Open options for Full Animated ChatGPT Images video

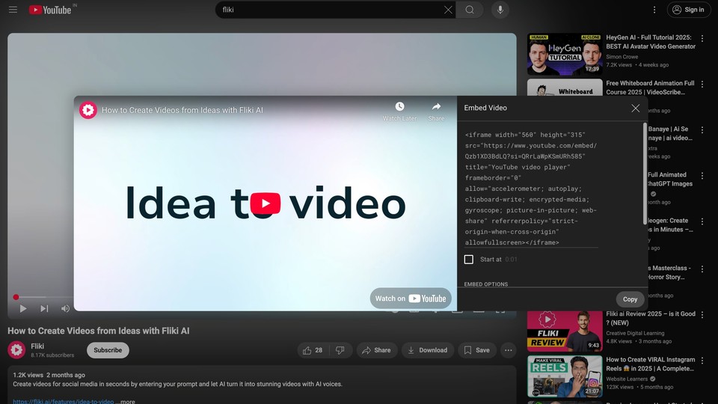pos(702,177)
